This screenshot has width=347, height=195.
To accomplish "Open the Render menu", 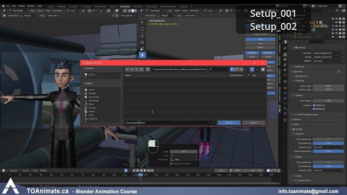I will tap(22, 6).
